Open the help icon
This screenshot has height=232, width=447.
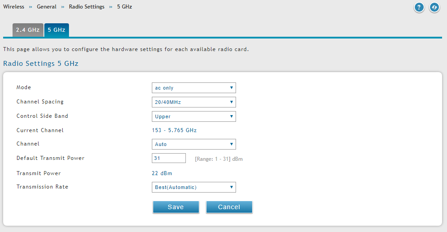pyautogui.click(x=419, y=8)
